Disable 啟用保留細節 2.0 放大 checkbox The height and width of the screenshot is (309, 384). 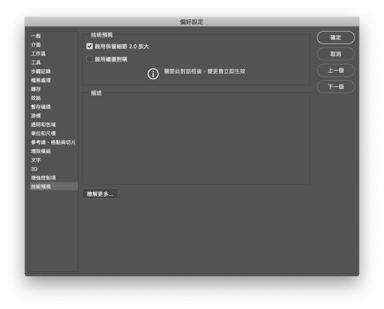[x=90, y=46]
